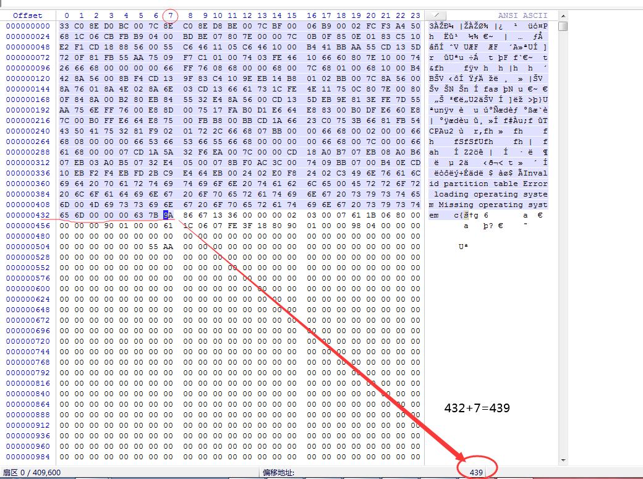Click the first byte 33 in row 000000000
Screen dimensions: 643x479
64,26
